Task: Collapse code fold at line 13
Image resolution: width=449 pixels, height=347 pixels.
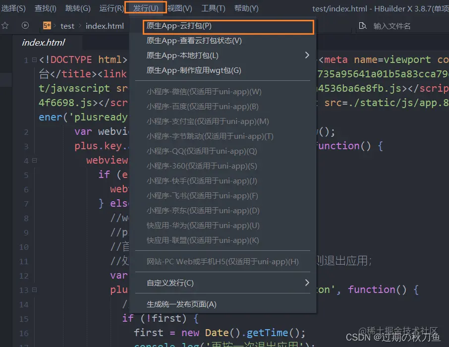Action: click(34, 290)
